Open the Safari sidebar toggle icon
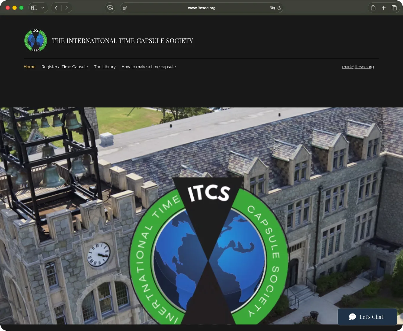The width and height of the screenshot is (403, 331). 34,8
